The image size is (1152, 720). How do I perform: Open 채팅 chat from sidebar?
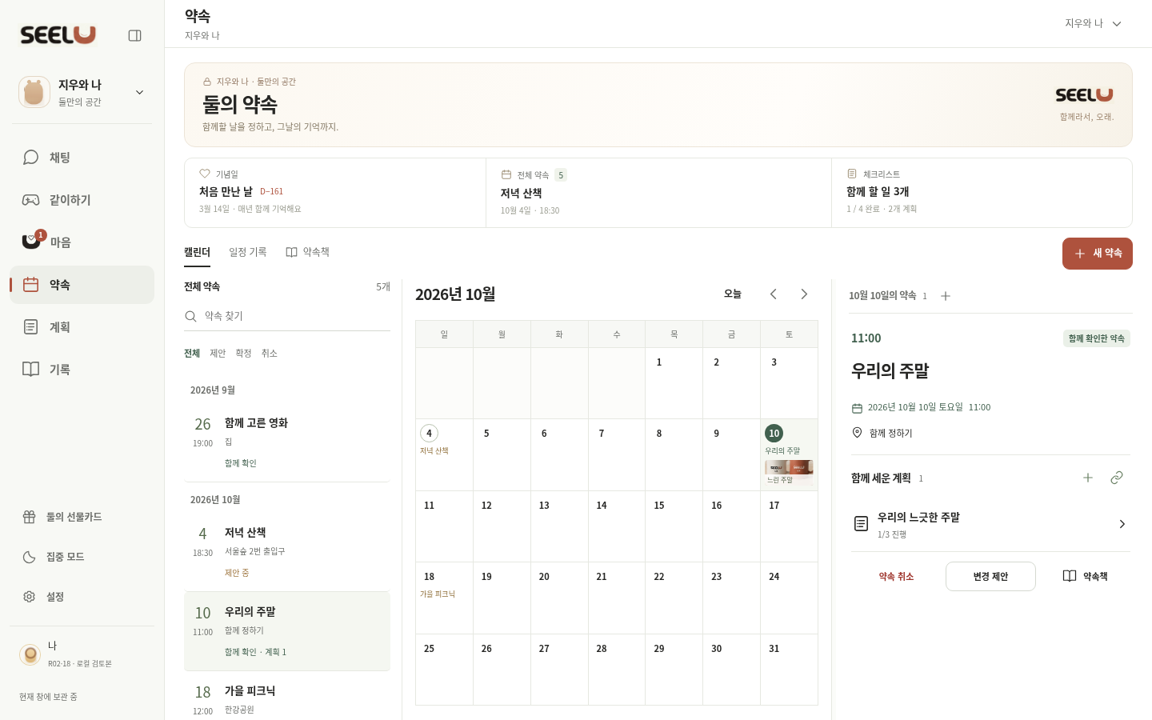pyautogui.click(x=82, y=158)
